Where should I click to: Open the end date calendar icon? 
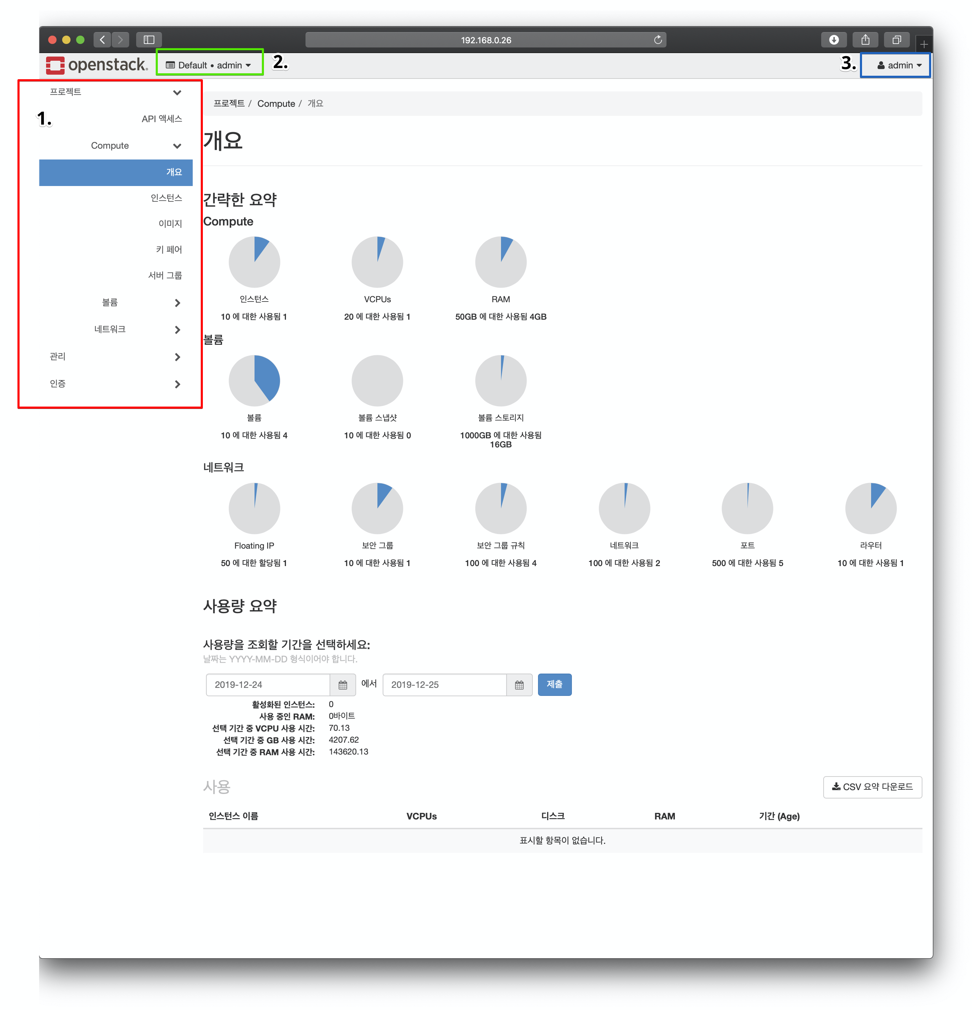(x=519, y=685)
